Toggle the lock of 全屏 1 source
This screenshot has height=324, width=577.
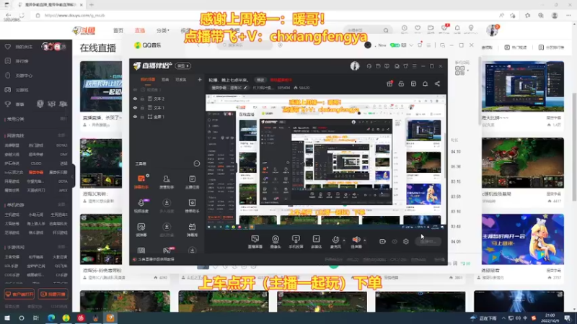(x=142, y=117)
